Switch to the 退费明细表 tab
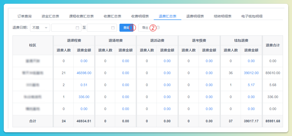The height and width of the screenshot is (136, 292). click(x=195, y=16)
